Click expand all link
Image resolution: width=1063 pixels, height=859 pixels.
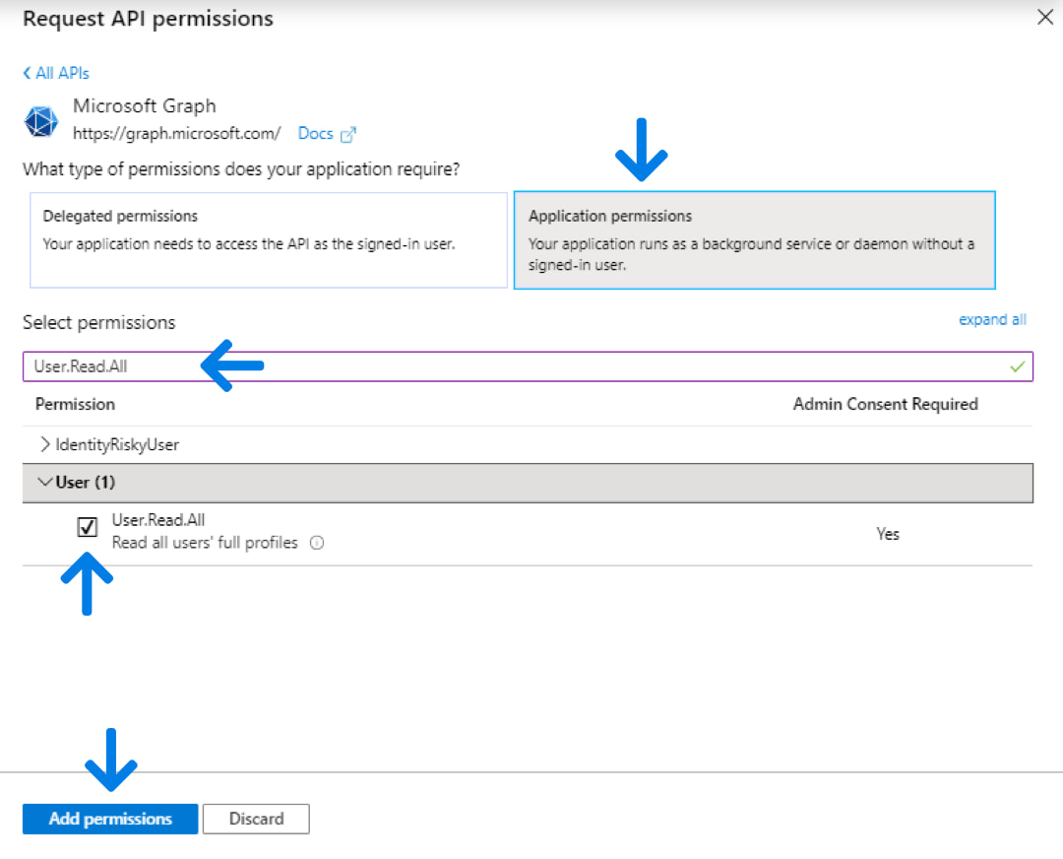[992, 319]
